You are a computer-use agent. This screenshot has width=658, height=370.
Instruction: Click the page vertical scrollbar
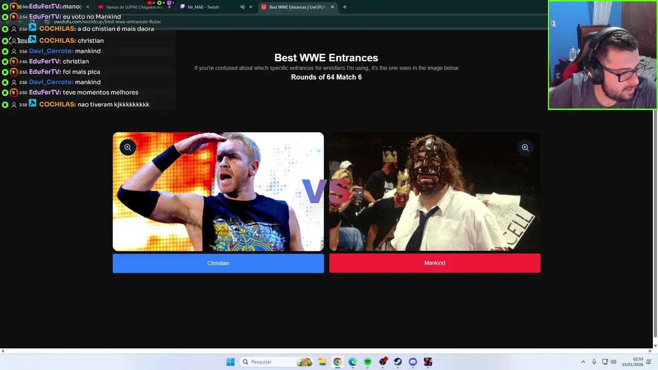(655, 225)
